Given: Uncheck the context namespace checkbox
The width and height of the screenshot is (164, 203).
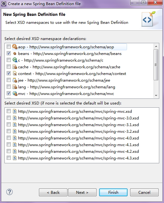Looking at the screenshot, I should (x=9, y=73).
